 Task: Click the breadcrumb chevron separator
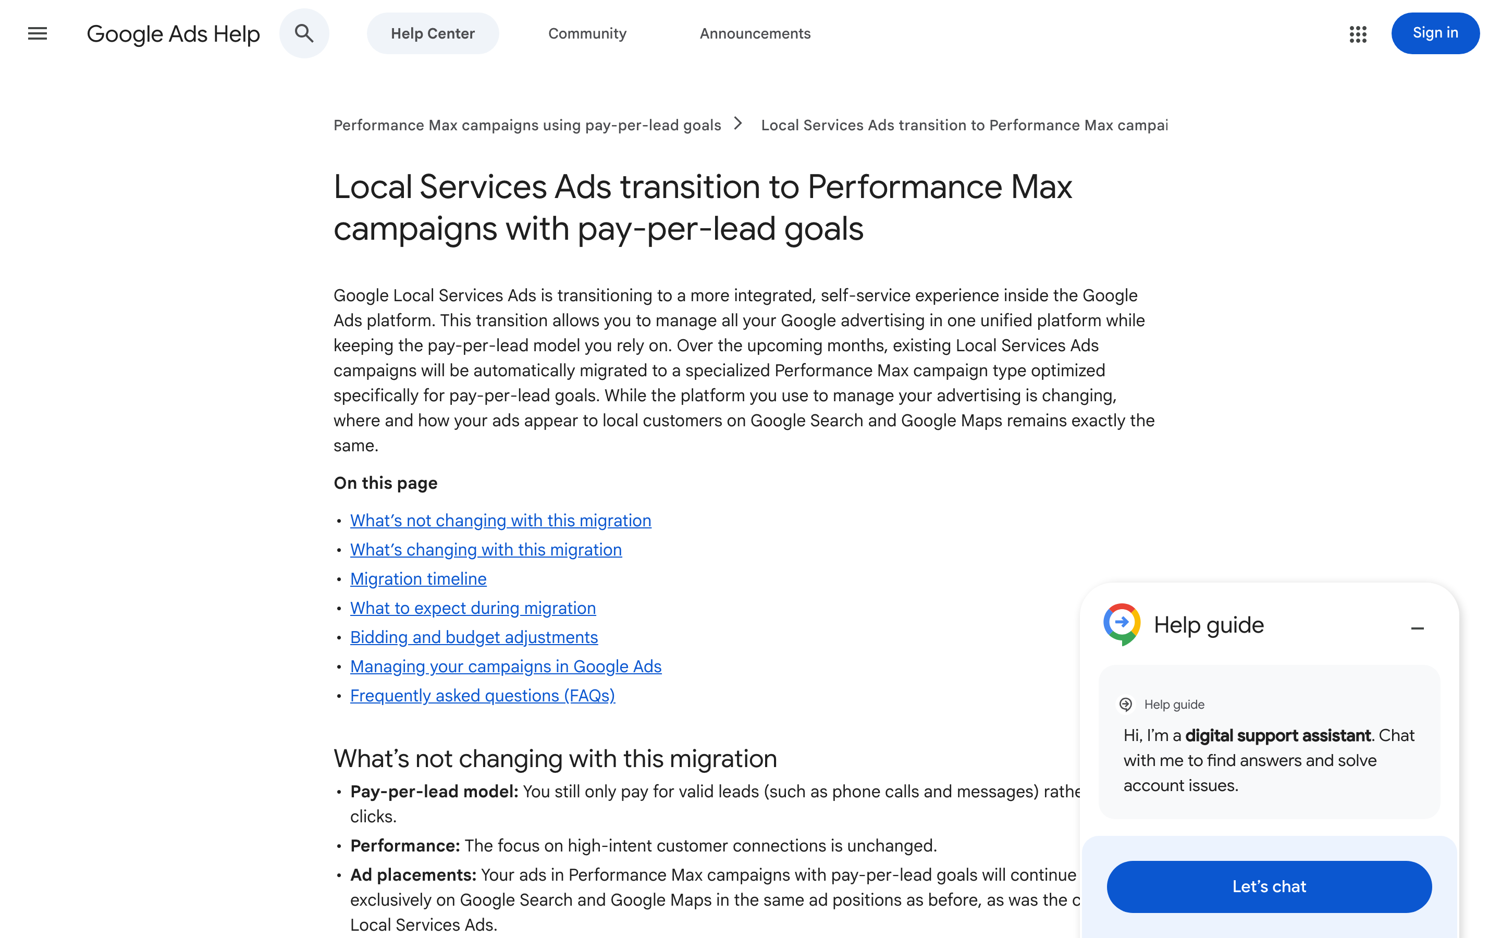[738, 124]
